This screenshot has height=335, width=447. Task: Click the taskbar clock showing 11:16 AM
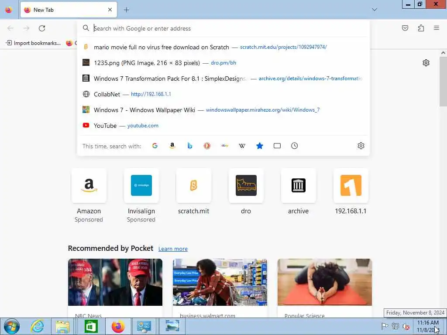coord(428,326)
